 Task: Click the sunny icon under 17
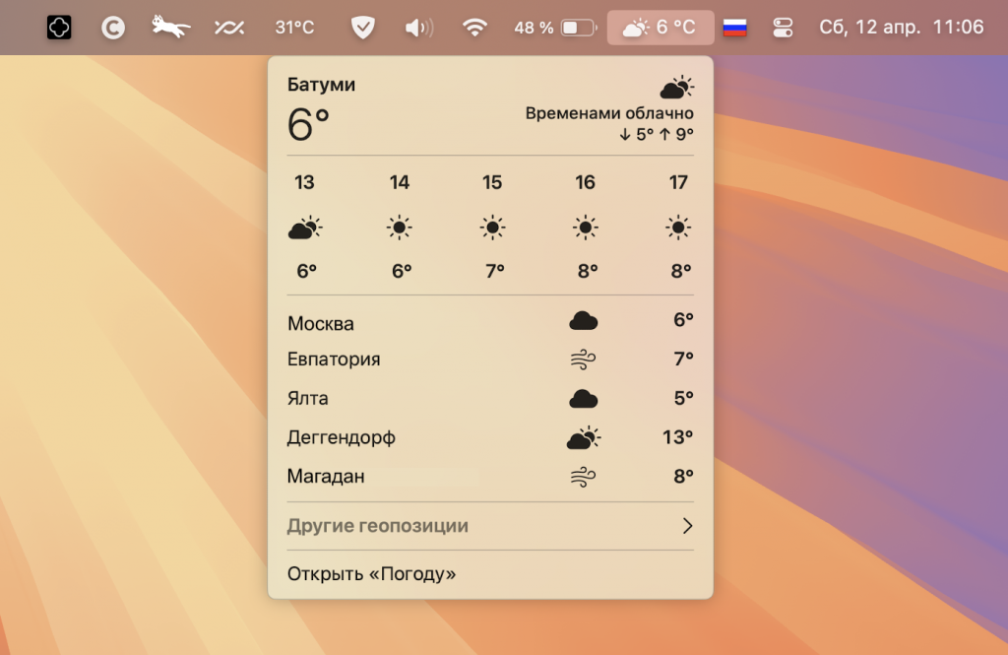point(678,228)
